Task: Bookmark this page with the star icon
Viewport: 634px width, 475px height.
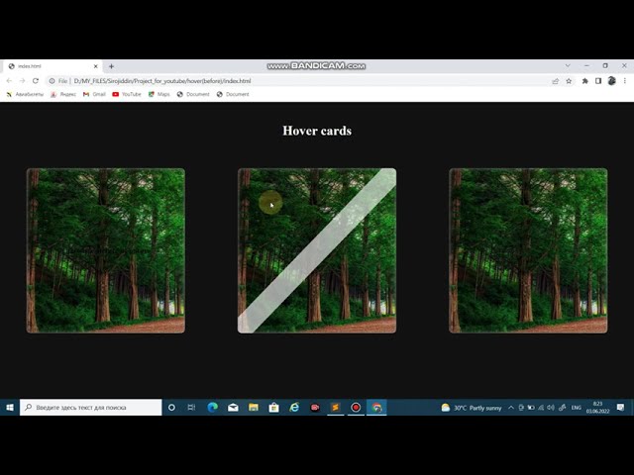Action: [569, 81]
